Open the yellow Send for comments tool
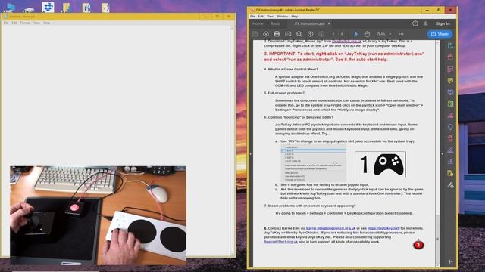The image size is (485, 272). pos(450,173)
